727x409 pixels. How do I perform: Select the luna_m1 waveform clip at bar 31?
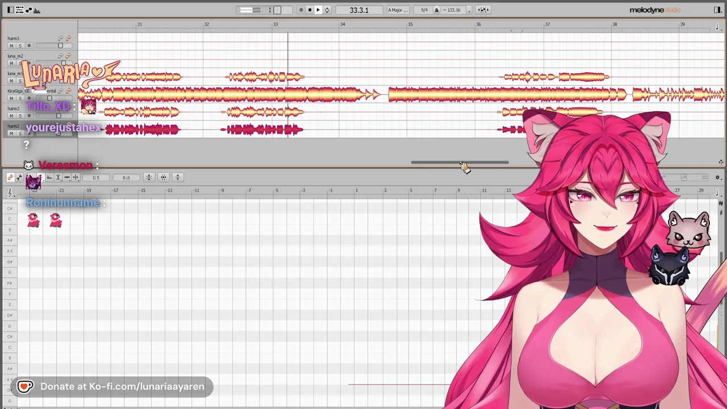pos(143,77)
